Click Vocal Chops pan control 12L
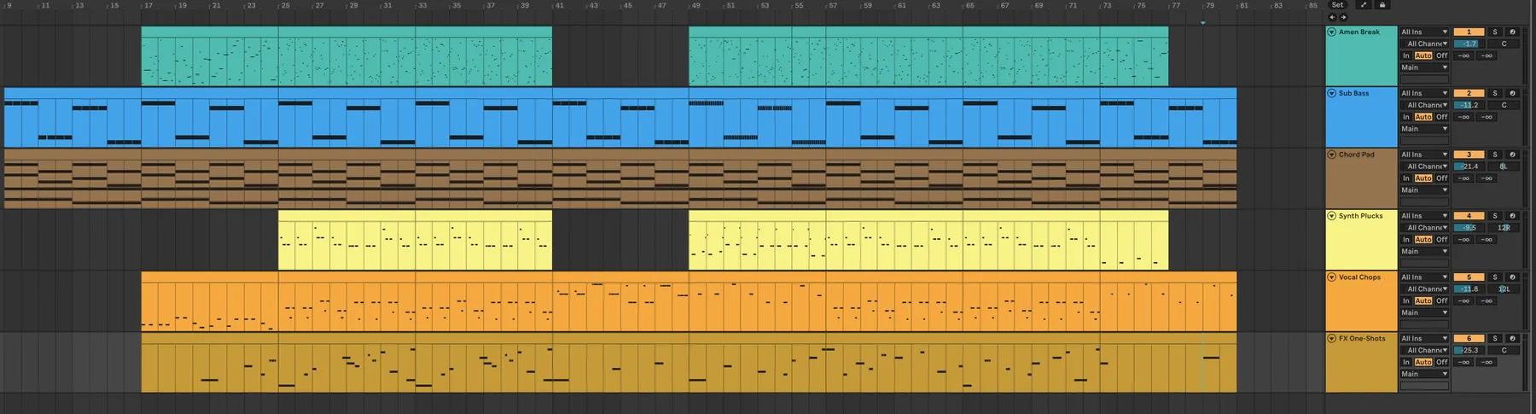 1504,289
